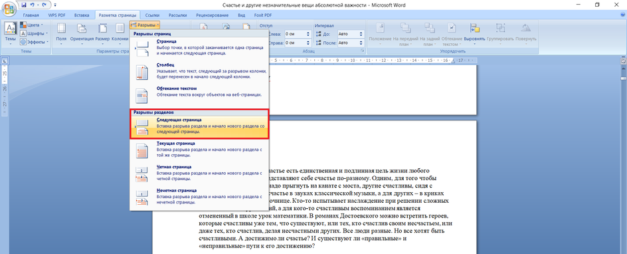Open the Абзац paragraph dialog launcher
This screenshot has height=254, width=627.
(x=362, y=51)
